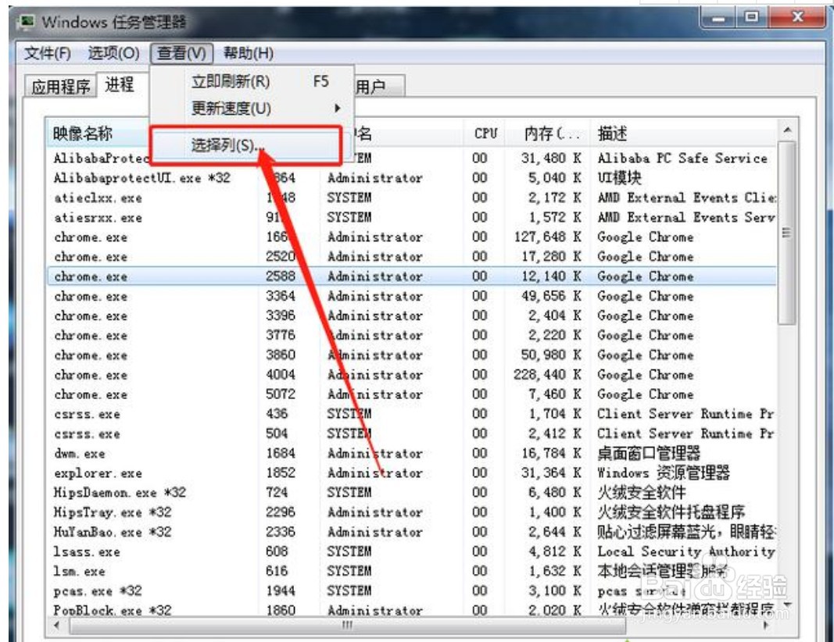Select chrome.exe with PID 3860
This screenshot has width=834, height=642.
point(412,355)
